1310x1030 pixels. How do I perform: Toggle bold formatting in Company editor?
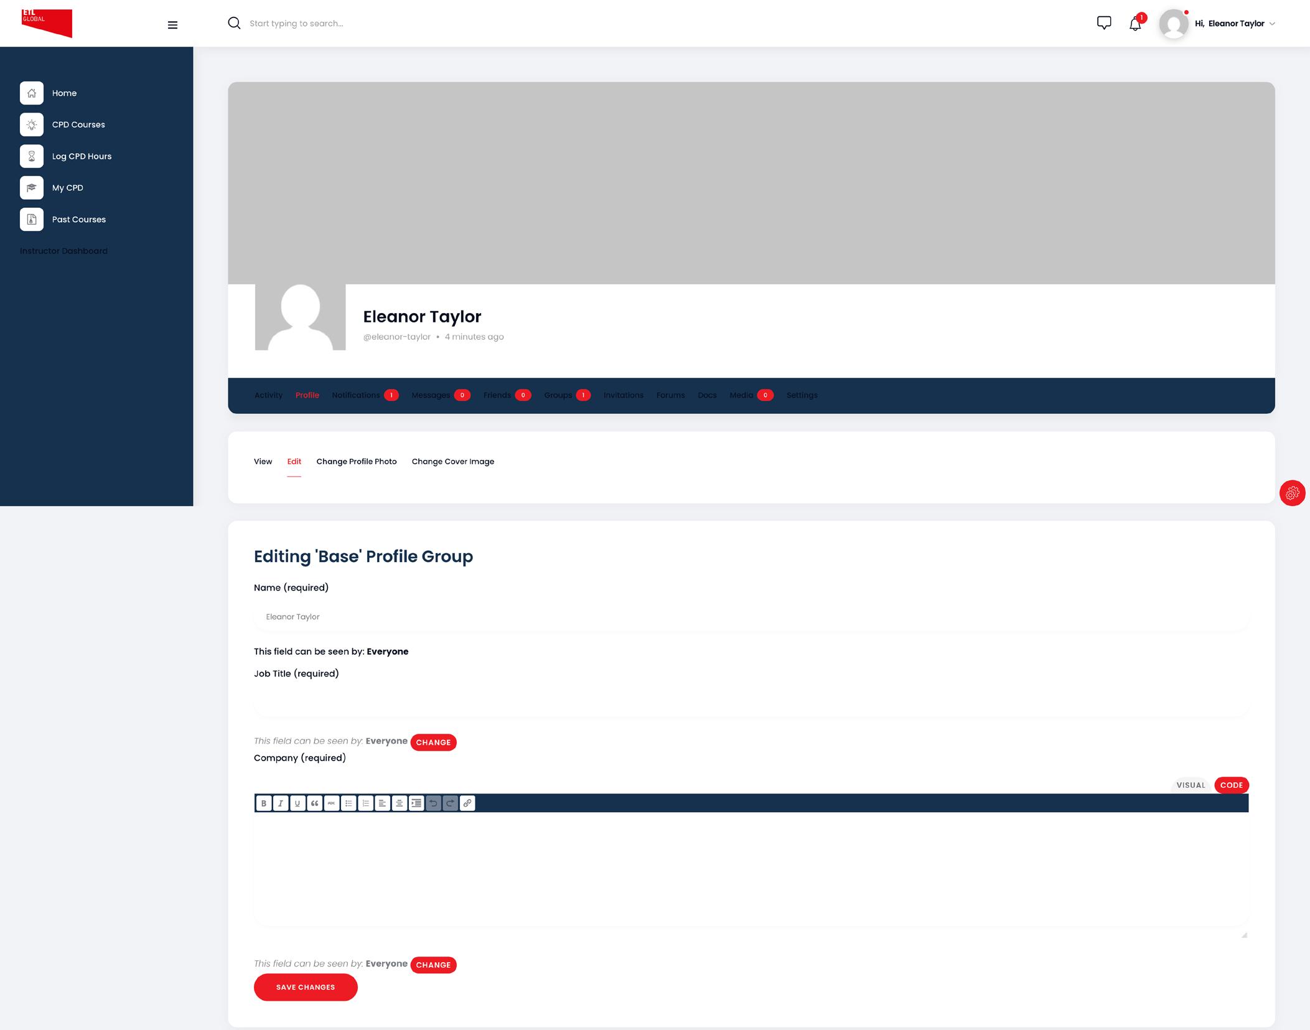pyautogui.click(x=264, y=803)
